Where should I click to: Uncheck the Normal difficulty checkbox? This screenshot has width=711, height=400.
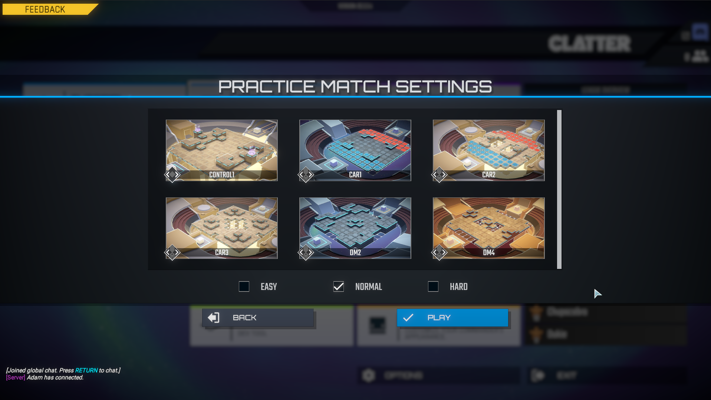[339, 286]
